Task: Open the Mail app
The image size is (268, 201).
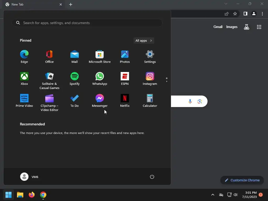Action: [x=75, y=57]
